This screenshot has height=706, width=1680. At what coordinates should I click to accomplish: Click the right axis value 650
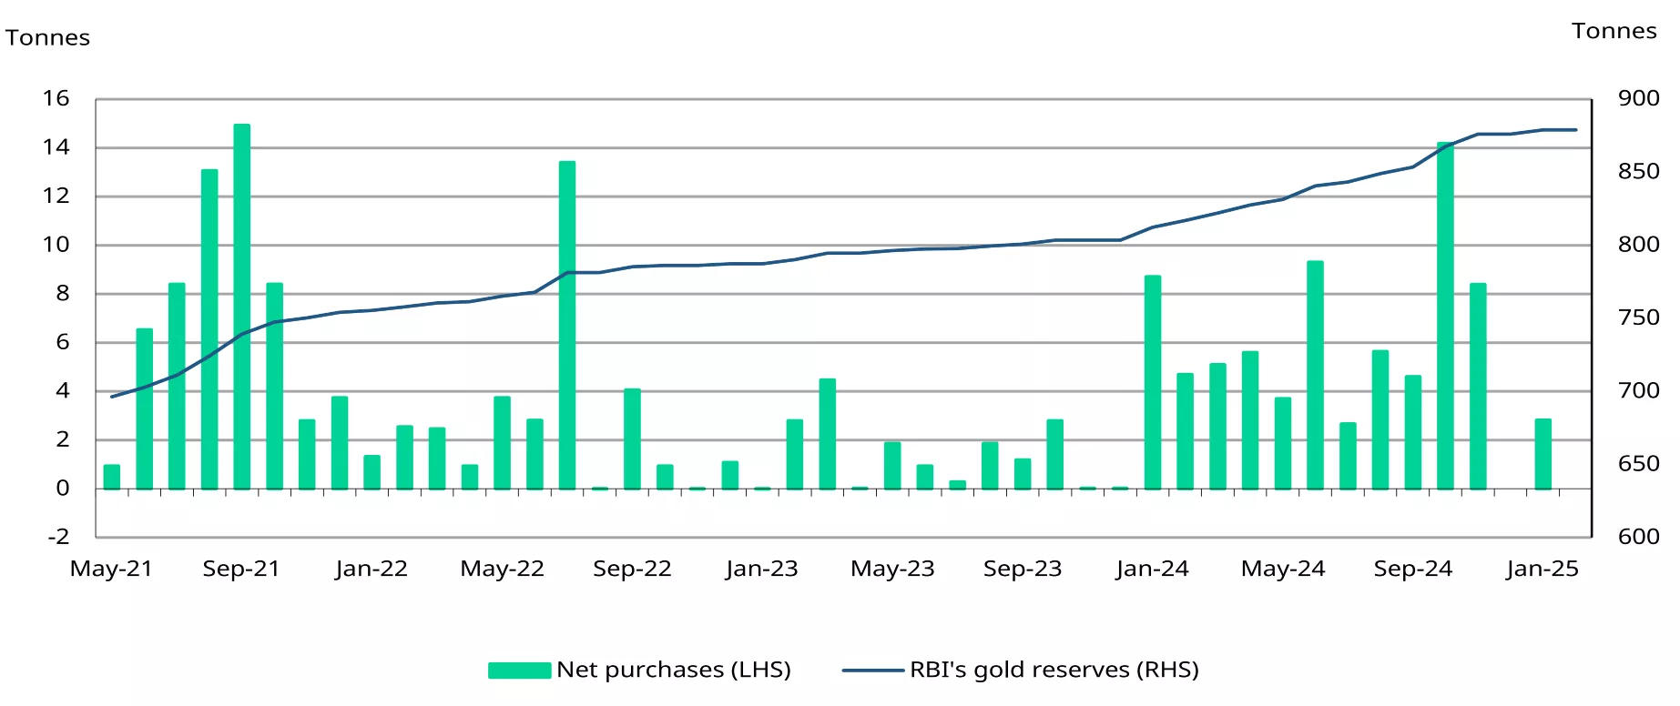1638,463
